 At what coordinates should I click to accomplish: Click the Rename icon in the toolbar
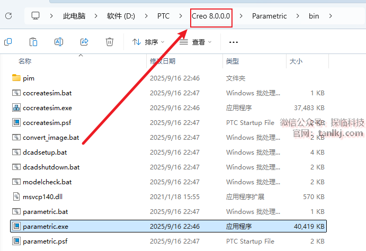(x=59, y=42)
